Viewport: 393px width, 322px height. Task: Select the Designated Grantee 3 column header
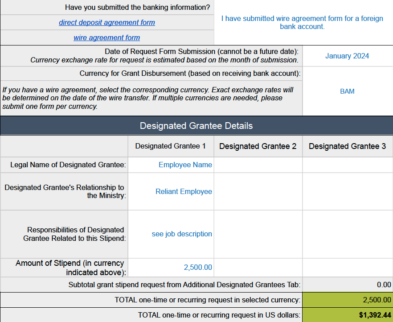pyautogui.click(x=347, y=146)
